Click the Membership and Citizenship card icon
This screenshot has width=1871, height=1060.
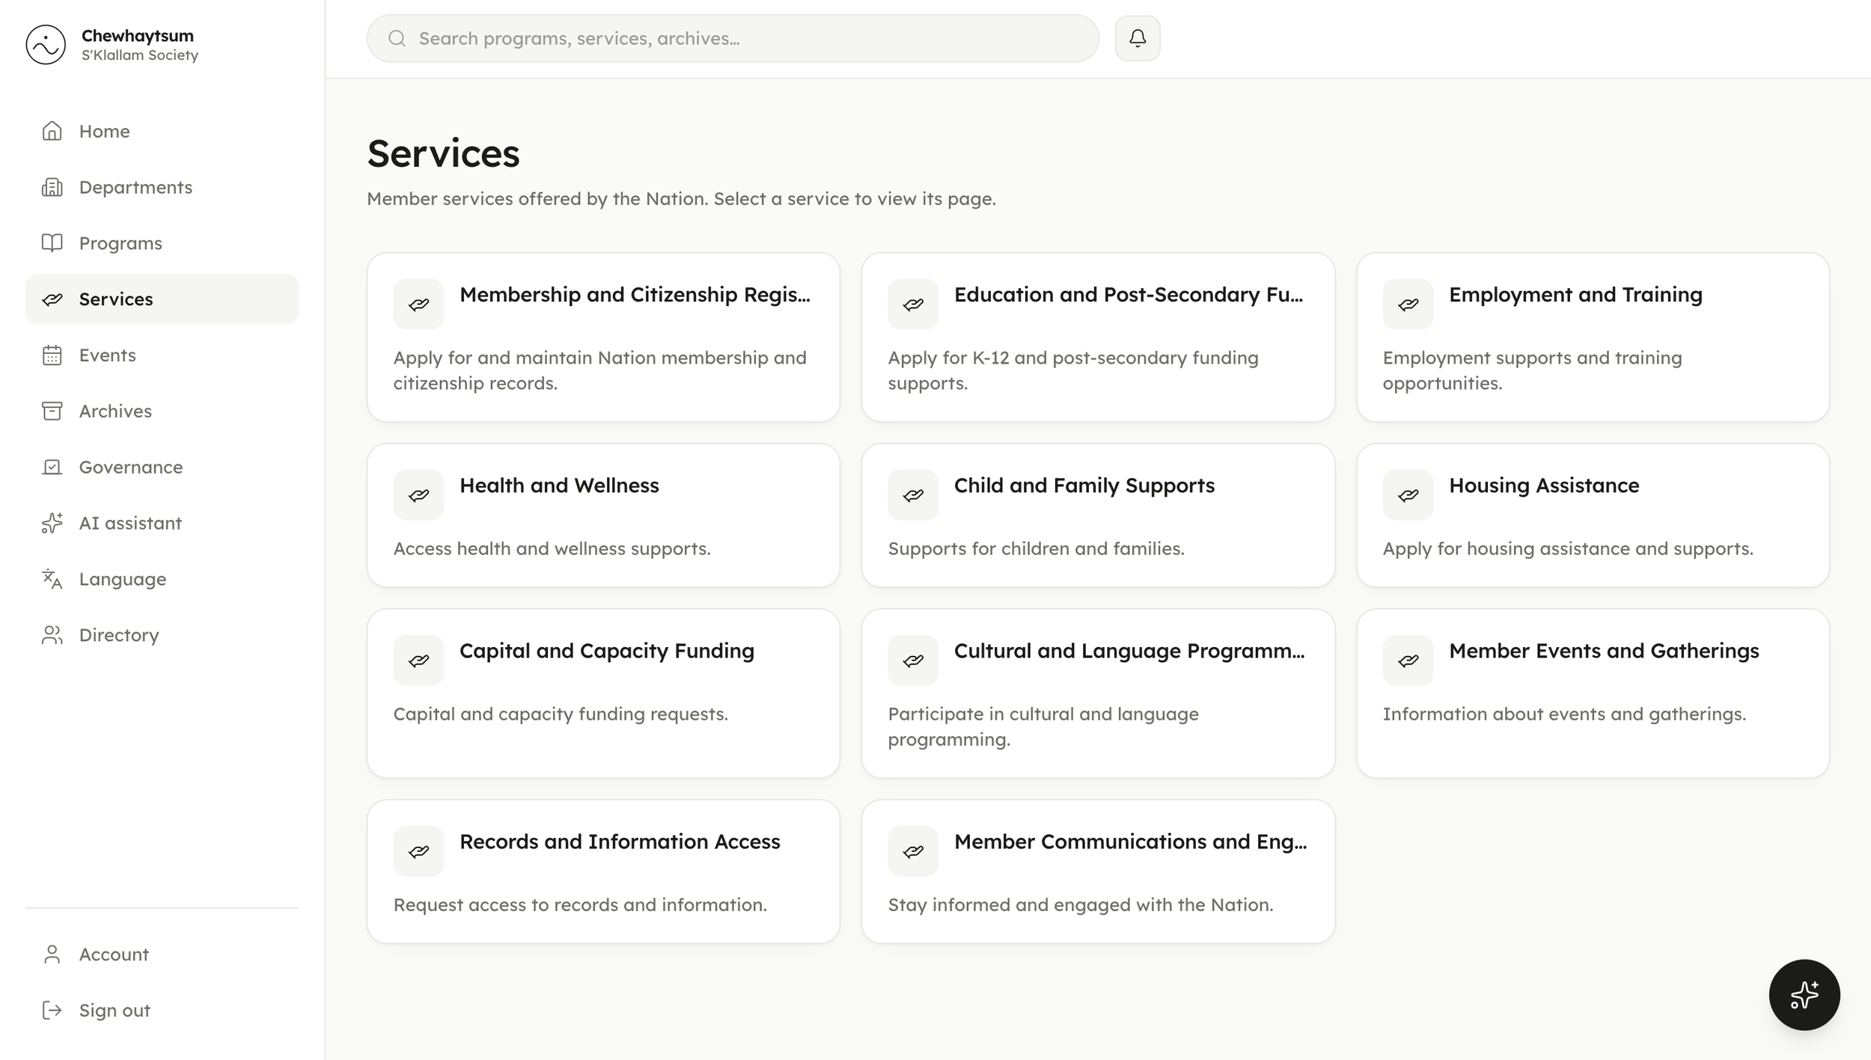click(419, 304)
